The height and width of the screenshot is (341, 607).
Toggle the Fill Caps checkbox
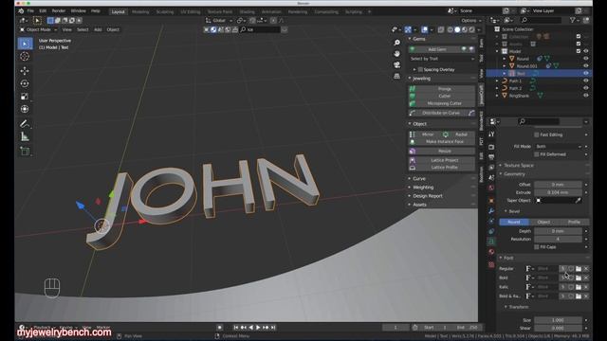[537, 247]
